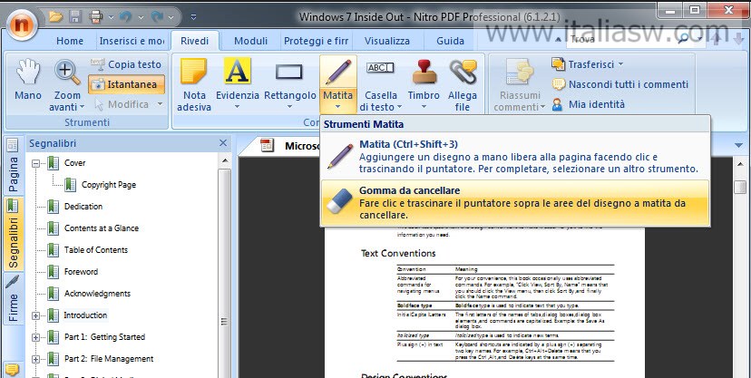Click the bookmarks panel scroll up arrow
Viewport: 751px width, 378px height.
pyautogui.click(x=225, y=160)
